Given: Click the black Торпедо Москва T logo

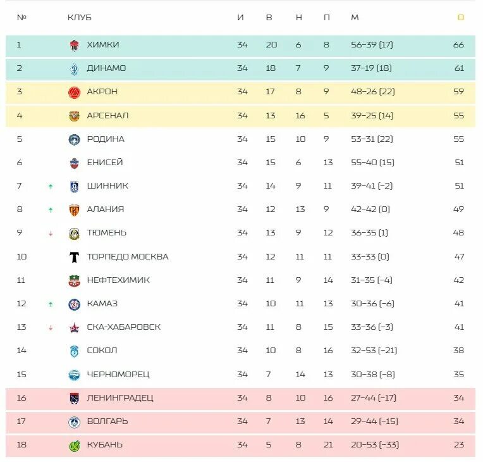Looking at the screenshot, I should 74,257.
